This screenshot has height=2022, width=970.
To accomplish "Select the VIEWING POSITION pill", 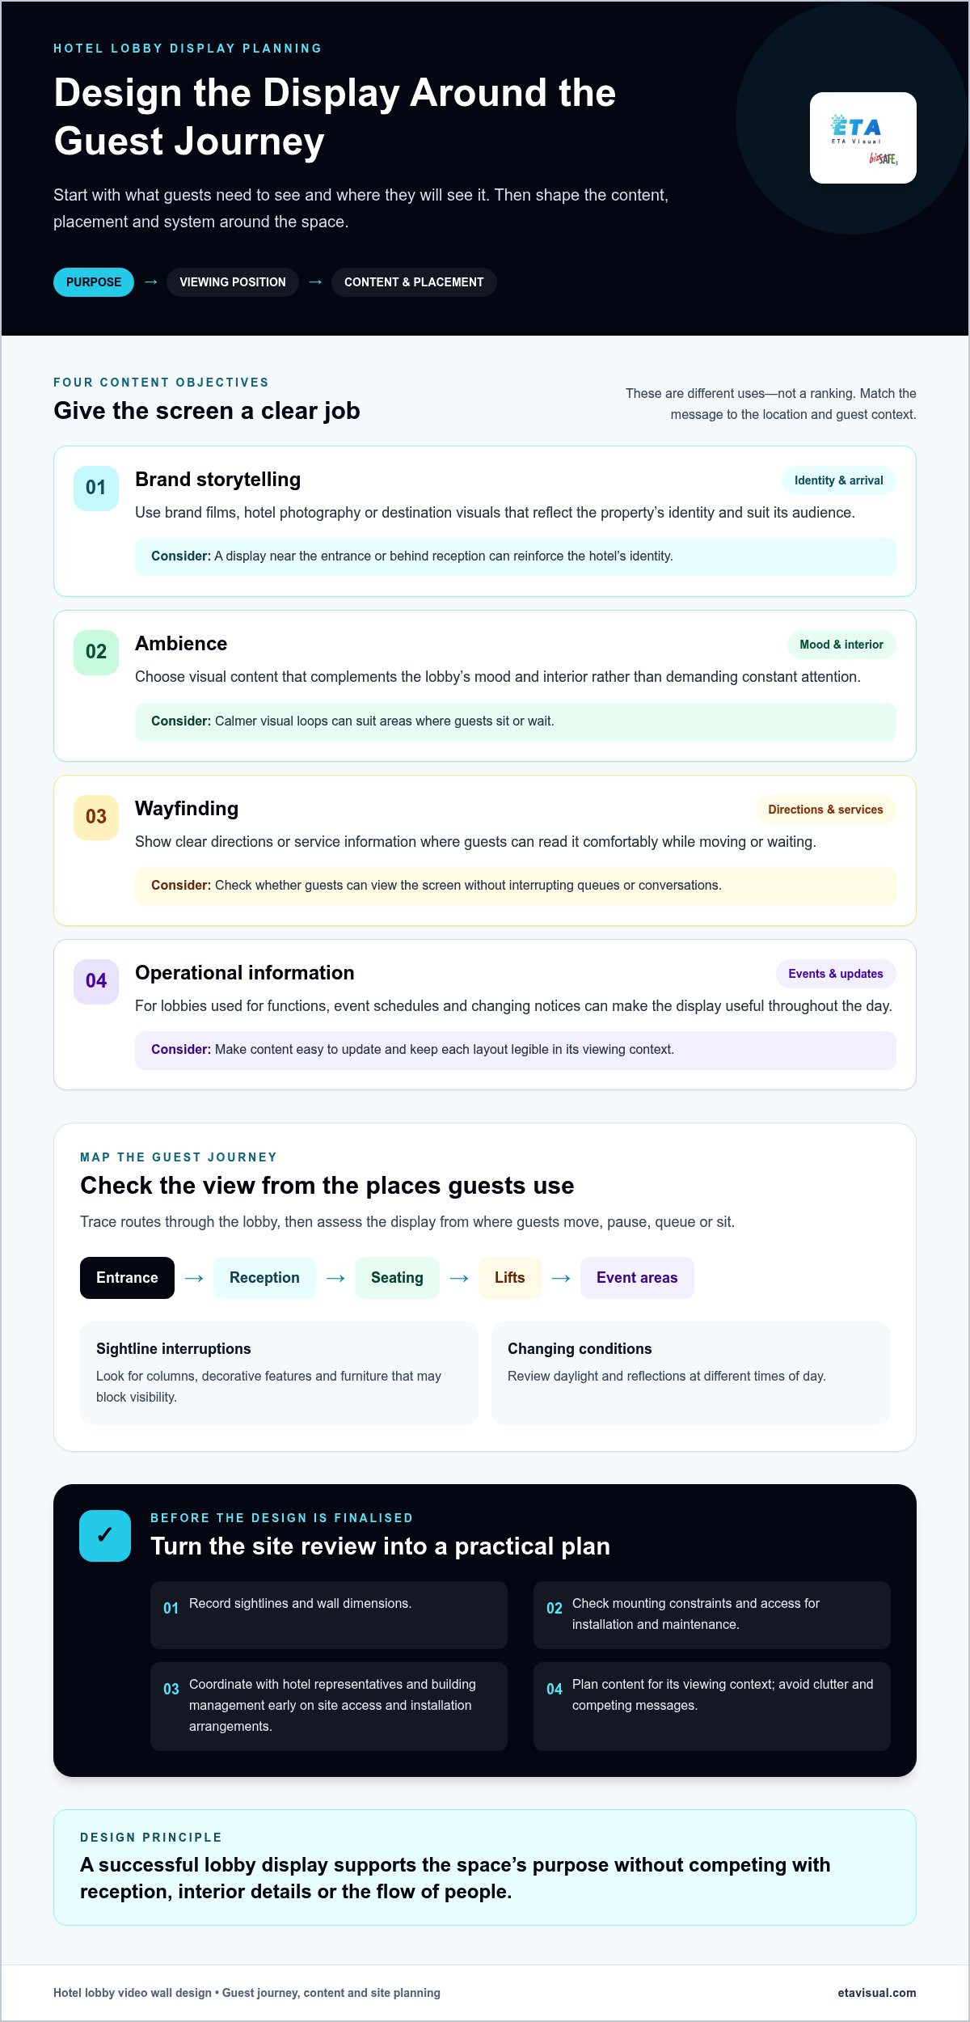I will [x=233, y=282].
